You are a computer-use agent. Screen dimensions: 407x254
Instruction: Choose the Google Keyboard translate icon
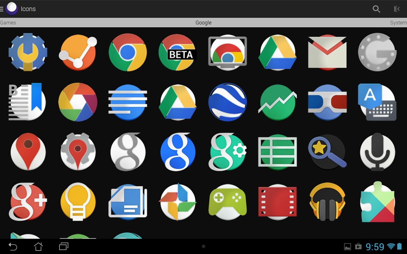(377, 102)
